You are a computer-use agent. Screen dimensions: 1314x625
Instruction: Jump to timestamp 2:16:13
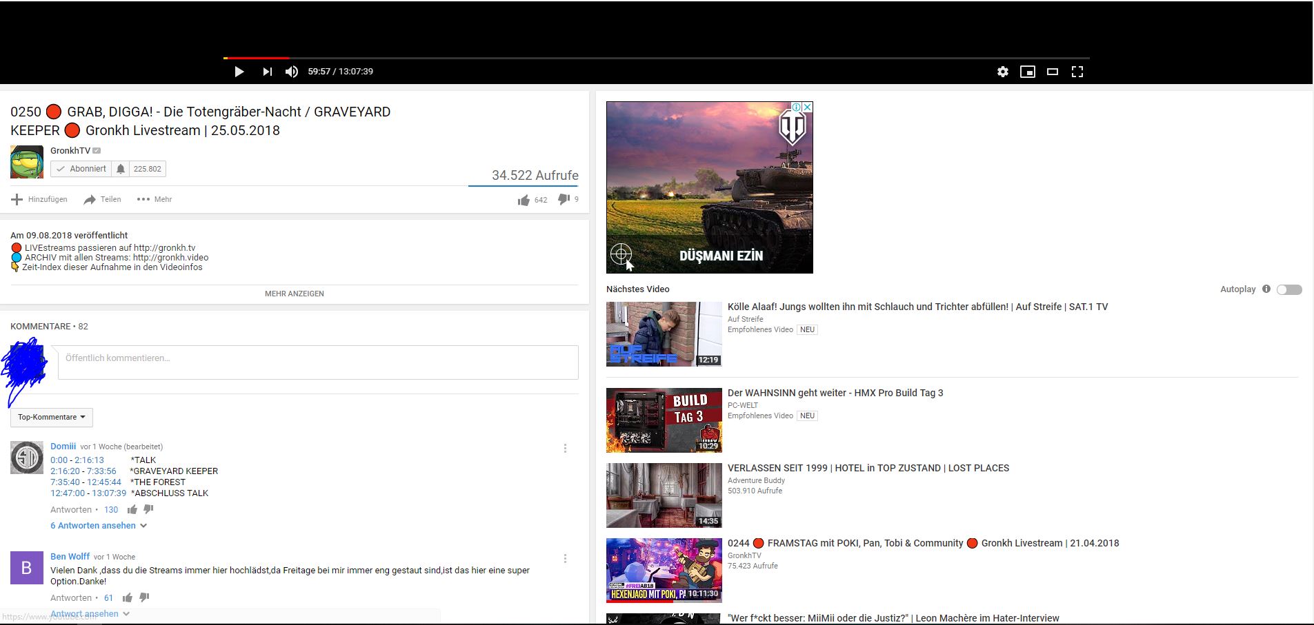(90, 460)
